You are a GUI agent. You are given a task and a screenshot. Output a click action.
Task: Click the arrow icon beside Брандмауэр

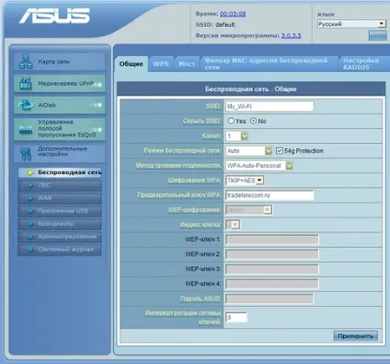(x=30, y=224)
